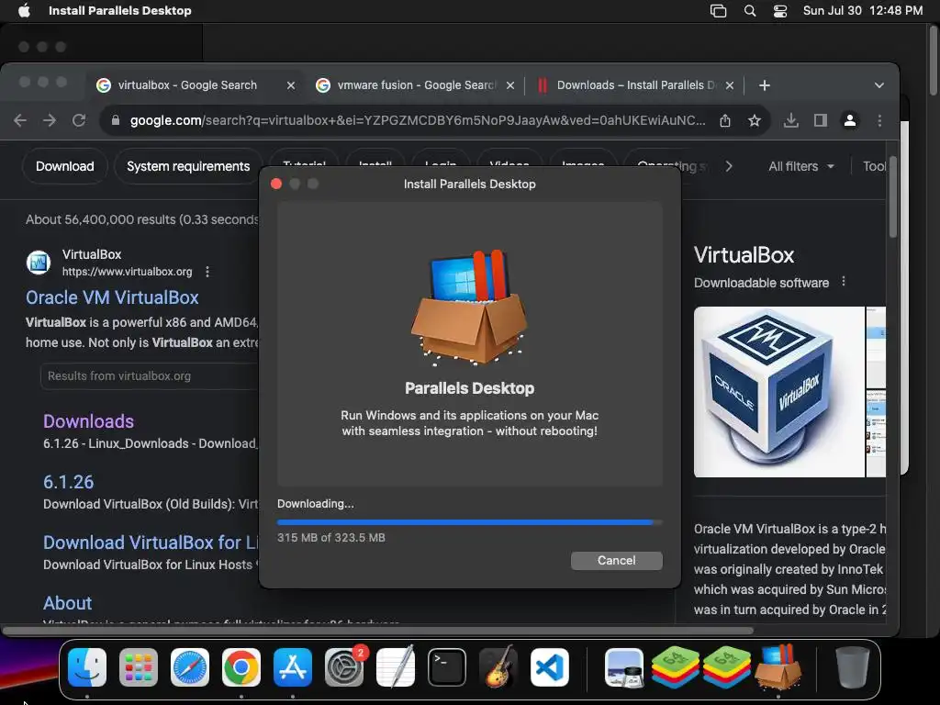Click the Chrome address bar URL
The width and height of the screenshot is (940, 705).
[x=418, y=120]
